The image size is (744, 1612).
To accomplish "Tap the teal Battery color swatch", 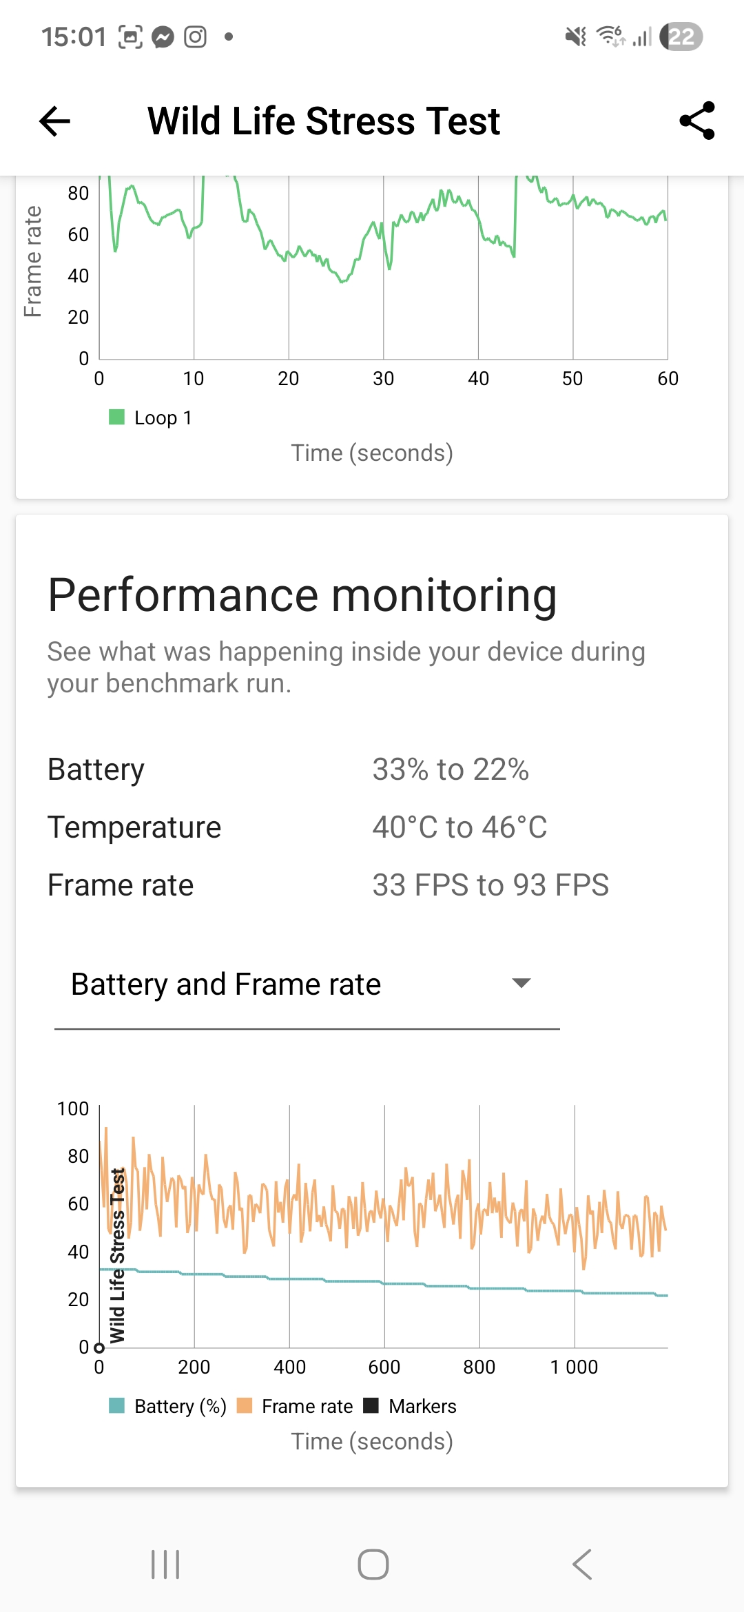I will 117,1406.
